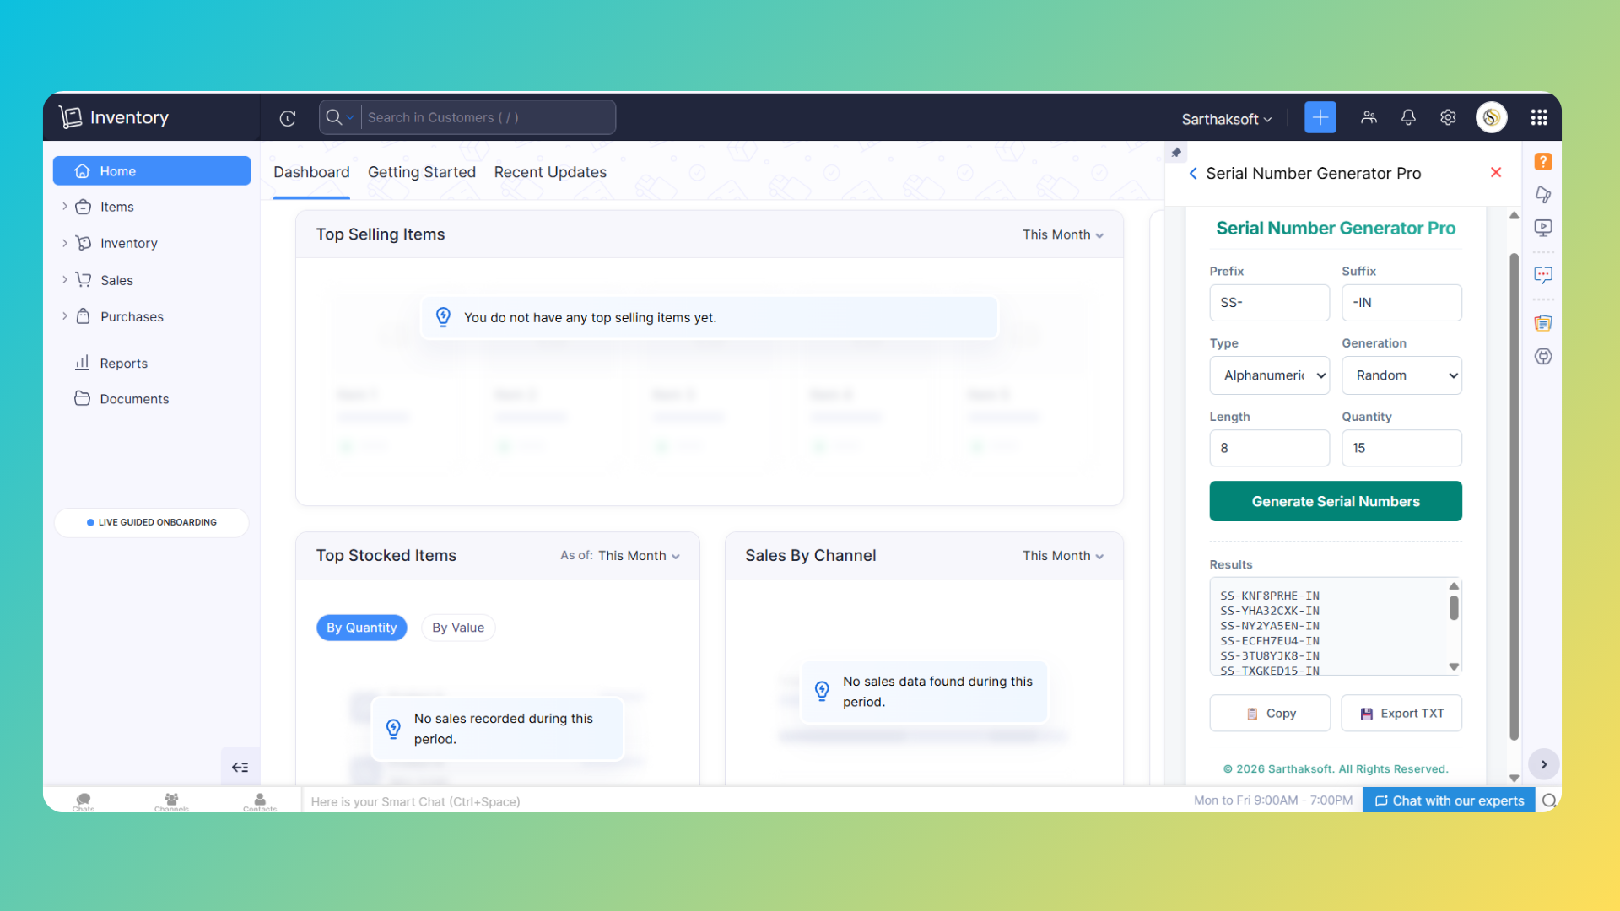The image size is (1620, 911).
Task: Select the By Quantity toggle
Action: [361, 628]
